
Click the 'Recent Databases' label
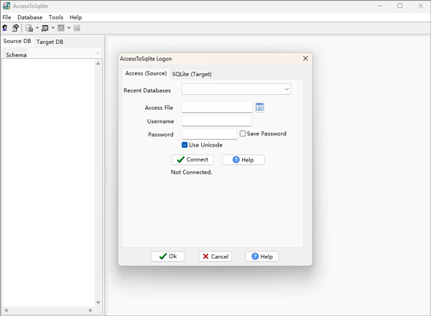tap(147, 90)
